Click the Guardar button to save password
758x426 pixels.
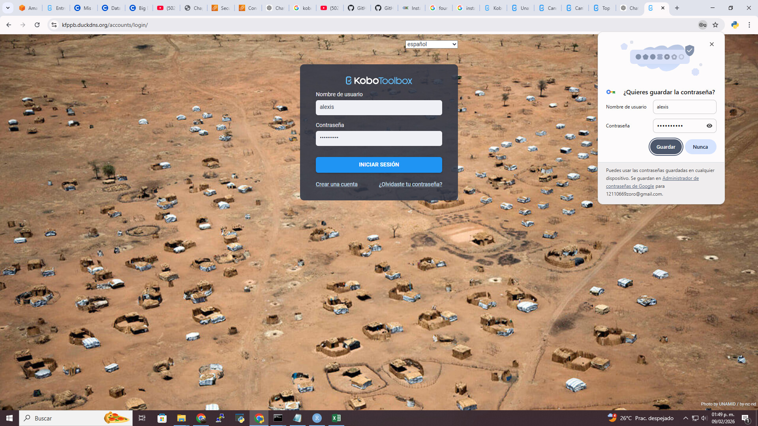point(666,147)
